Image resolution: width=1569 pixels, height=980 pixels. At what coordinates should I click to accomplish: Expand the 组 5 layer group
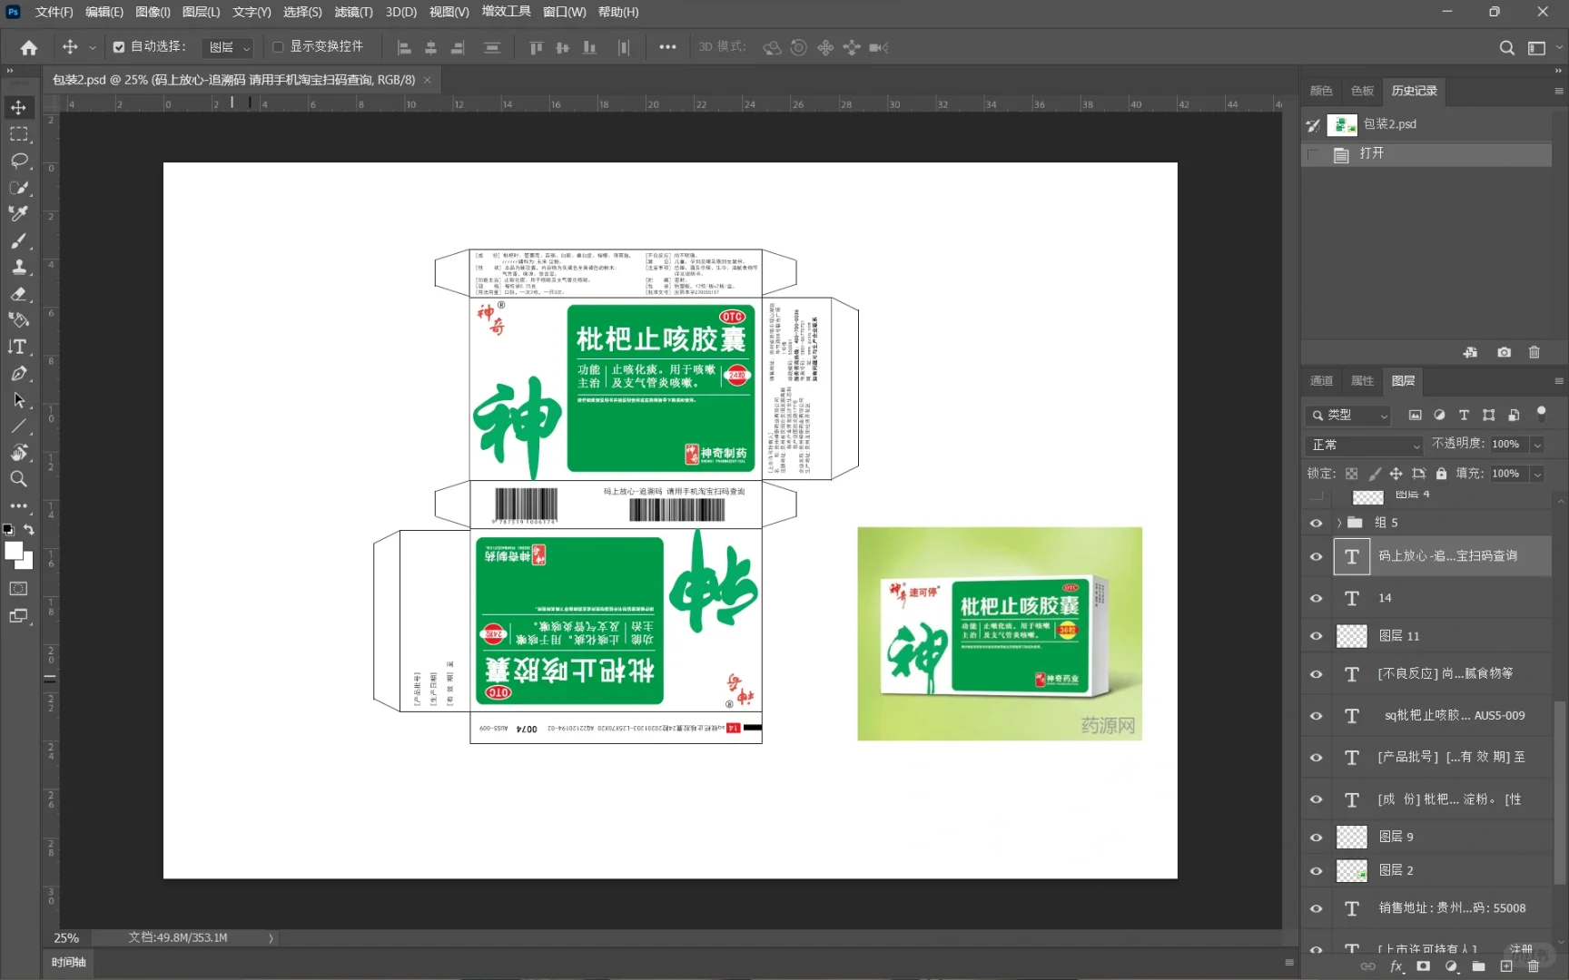[x=1338, y=523]
